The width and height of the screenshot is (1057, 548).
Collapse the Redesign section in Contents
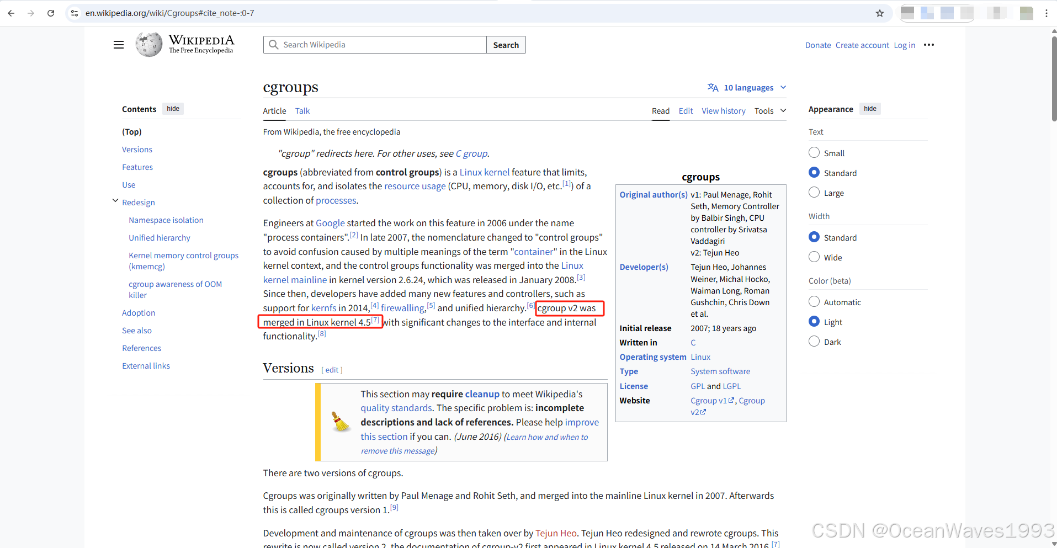pyautogui.click(x=115, y=200)
